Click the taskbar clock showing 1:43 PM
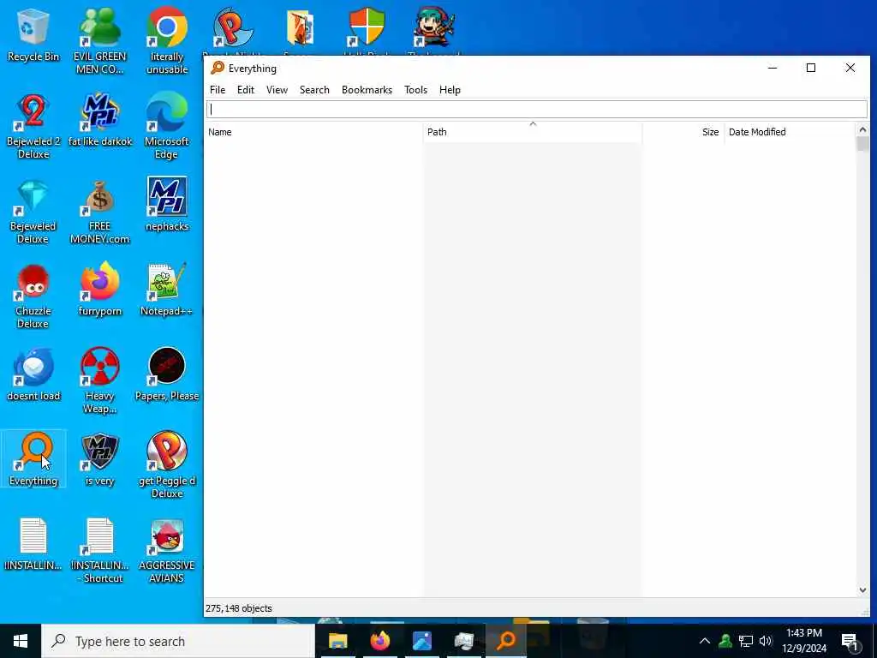Image resolution: width=877 pixels, height=658 pixels. 804,641
